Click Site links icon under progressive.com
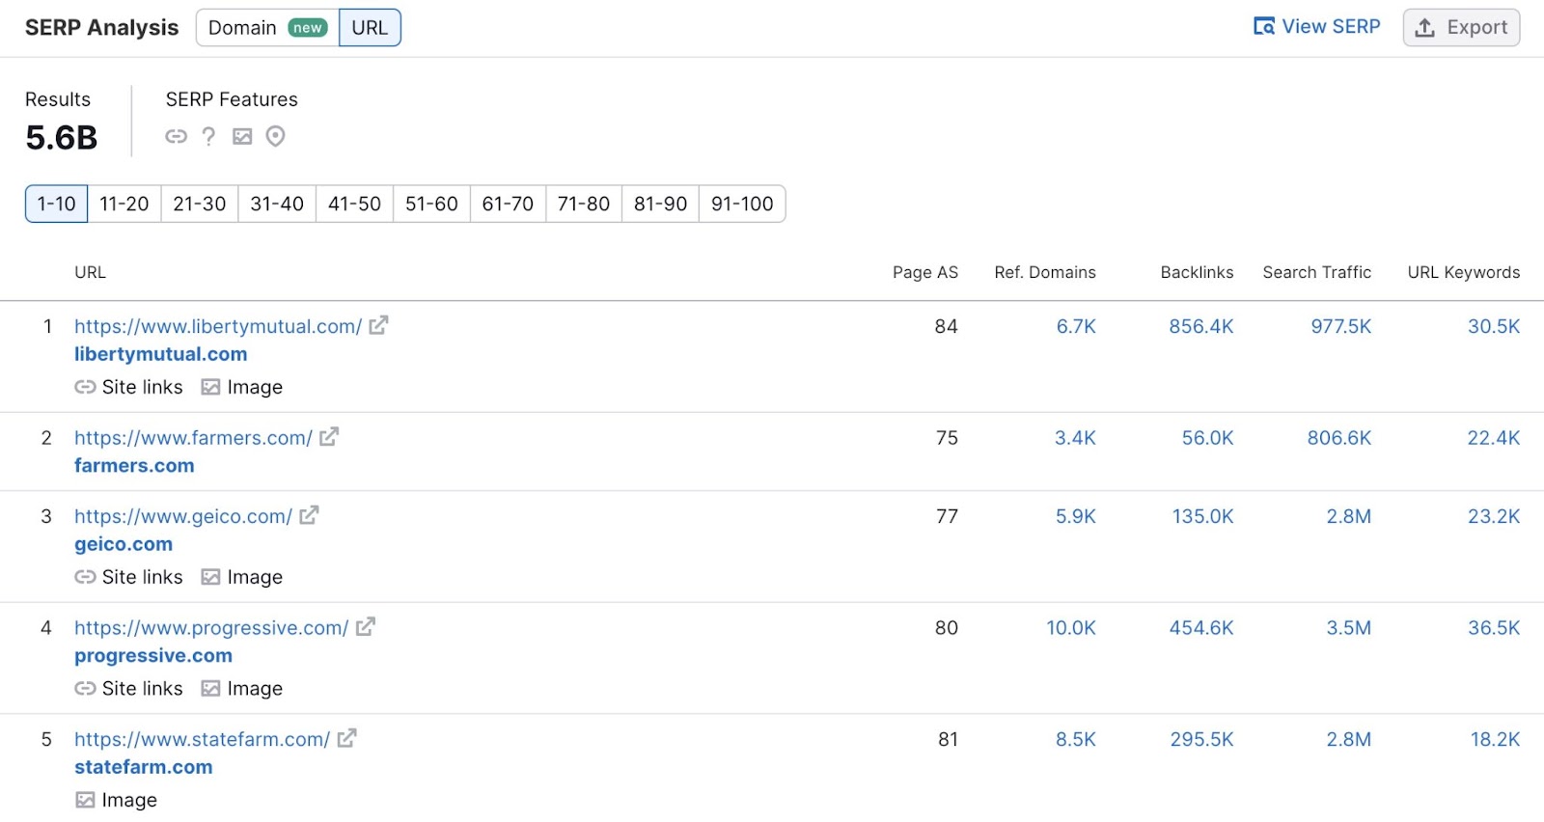 (85, 688)
